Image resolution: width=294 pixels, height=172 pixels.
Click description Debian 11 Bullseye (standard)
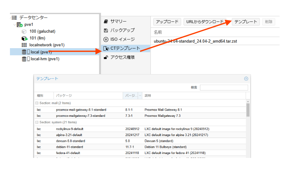166,147
